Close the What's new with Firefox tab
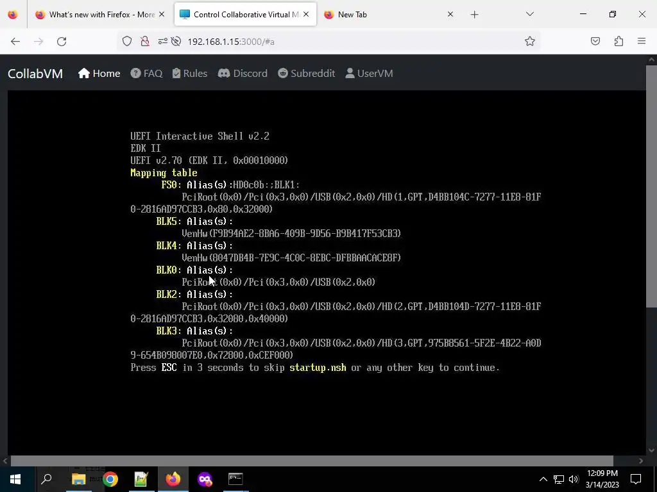The width and height of the screenshot is (657, 492). [162, 14]
